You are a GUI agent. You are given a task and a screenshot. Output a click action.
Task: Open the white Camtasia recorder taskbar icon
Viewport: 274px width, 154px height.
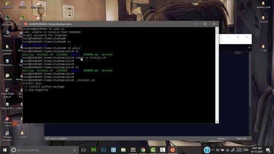[x=163, y=150]
